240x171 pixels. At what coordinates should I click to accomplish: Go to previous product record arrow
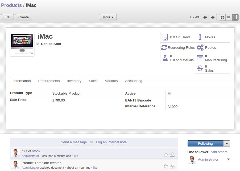click(x=205, y=17)
